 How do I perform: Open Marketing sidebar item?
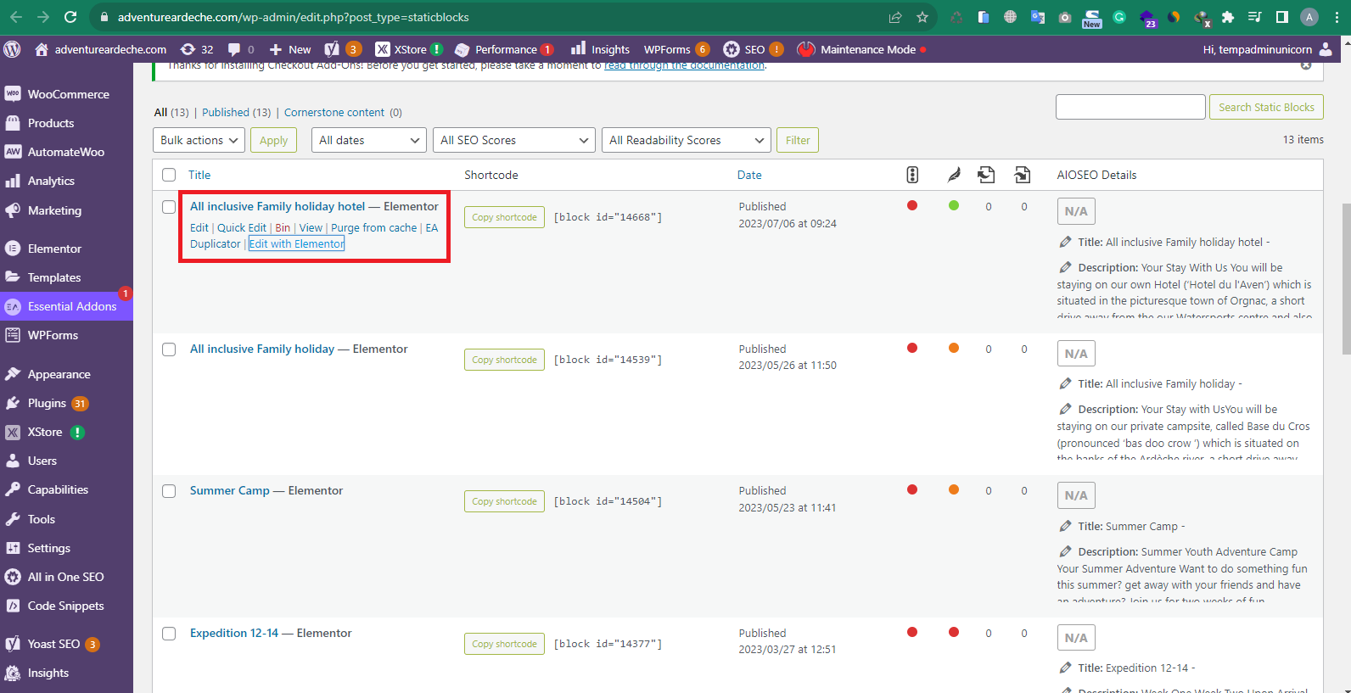point(66,210)
